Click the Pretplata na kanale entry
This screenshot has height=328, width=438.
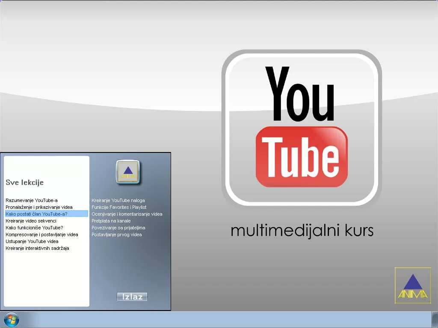click(x=112, y=221)
